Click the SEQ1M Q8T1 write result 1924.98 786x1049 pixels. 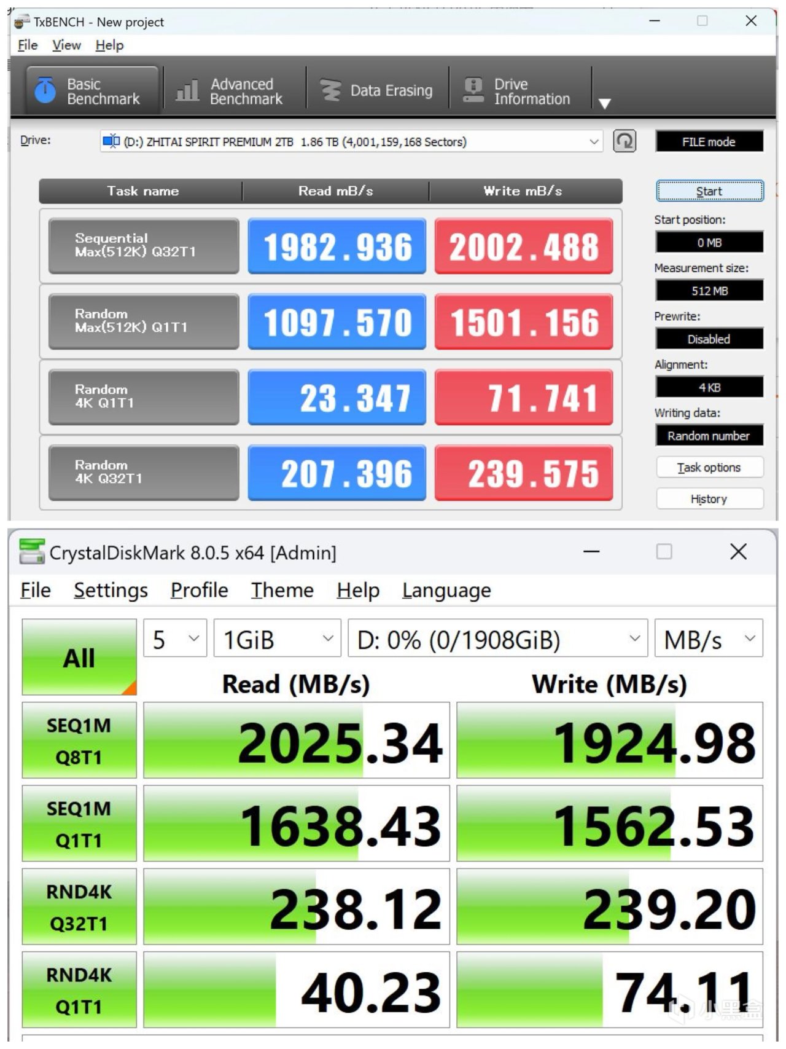pos(610,741)
